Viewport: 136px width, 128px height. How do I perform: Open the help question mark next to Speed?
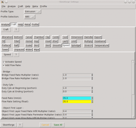click(x=16, y=55)
